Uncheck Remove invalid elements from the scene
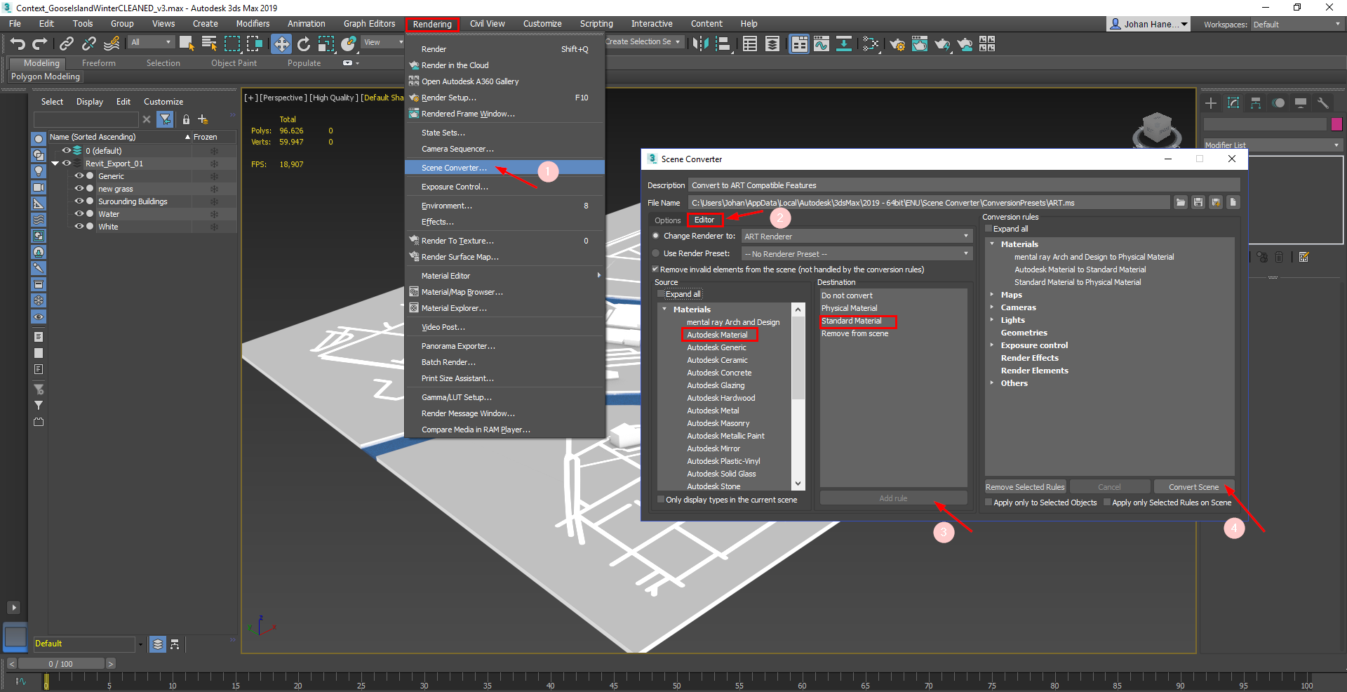The image size is (1347, 692). tap(655, 270)
